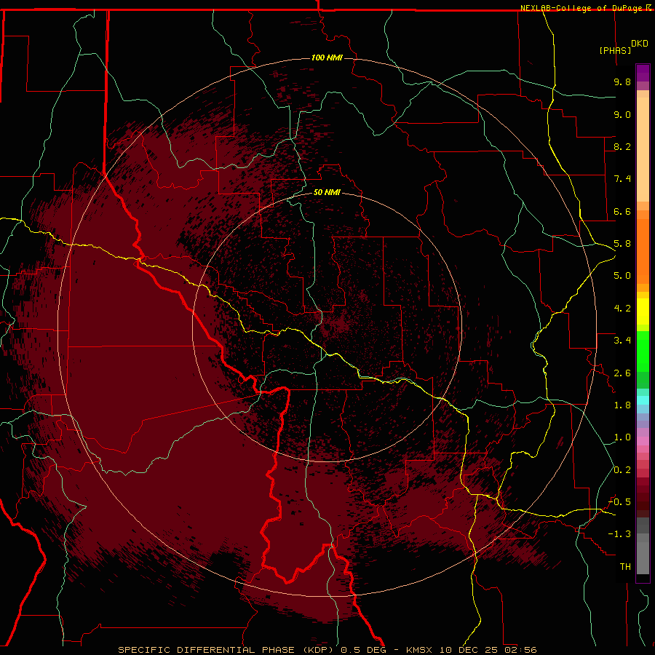Image resolution: width=655 pixels, height=655 pixels.
Task: Click the -0.5 scale value
Action: click(x=619, y=502)
